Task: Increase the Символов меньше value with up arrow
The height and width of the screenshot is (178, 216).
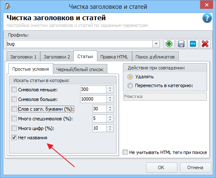Action: [110, 88]
